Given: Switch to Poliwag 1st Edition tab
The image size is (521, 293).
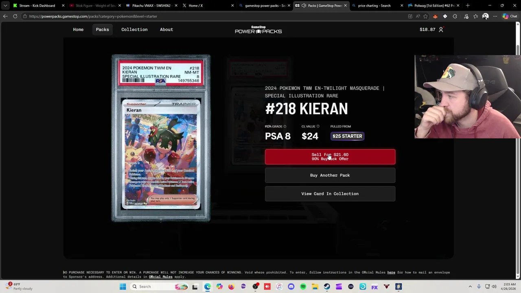Looking at the screenshot, I should 433,6.
